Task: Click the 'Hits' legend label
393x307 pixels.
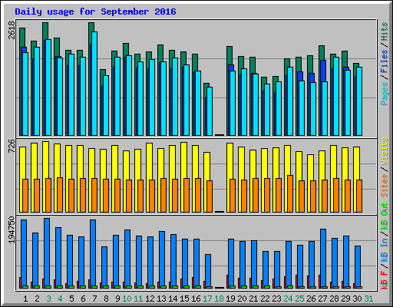Action: coord(385,31)
